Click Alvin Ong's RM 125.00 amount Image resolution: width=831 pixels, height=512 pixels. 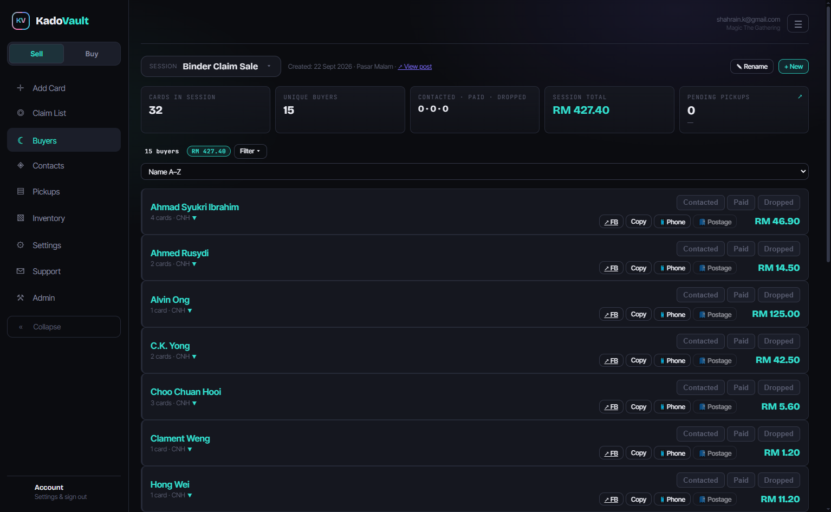776,314
